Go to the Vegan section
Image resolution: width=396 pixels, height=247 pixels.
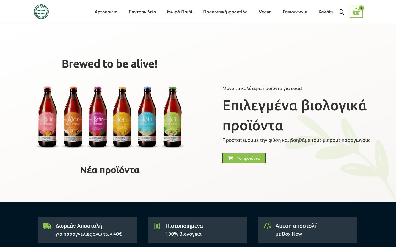tap(265, 12)
